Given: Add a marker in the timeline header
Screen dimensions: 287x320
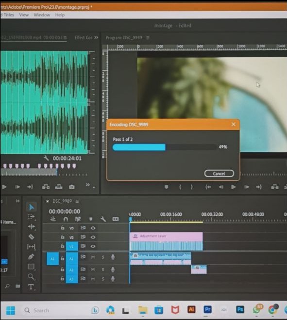Looking at the screenshot, I should pyautogui.click(x=91, y=219).
